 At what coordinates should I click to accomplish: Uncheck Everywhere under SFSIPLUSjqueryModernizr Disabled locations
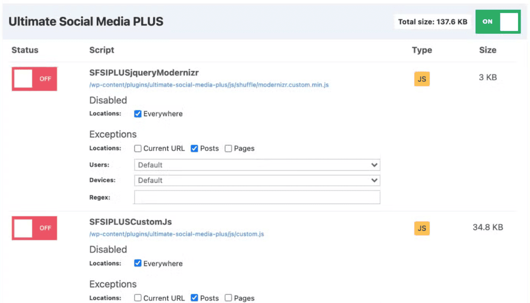pos(137,113)
